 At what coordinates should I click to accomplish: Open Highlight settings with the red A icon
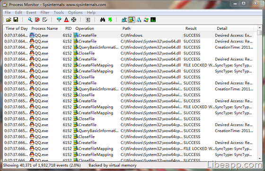pyautogui.click(x=66, y=20)
